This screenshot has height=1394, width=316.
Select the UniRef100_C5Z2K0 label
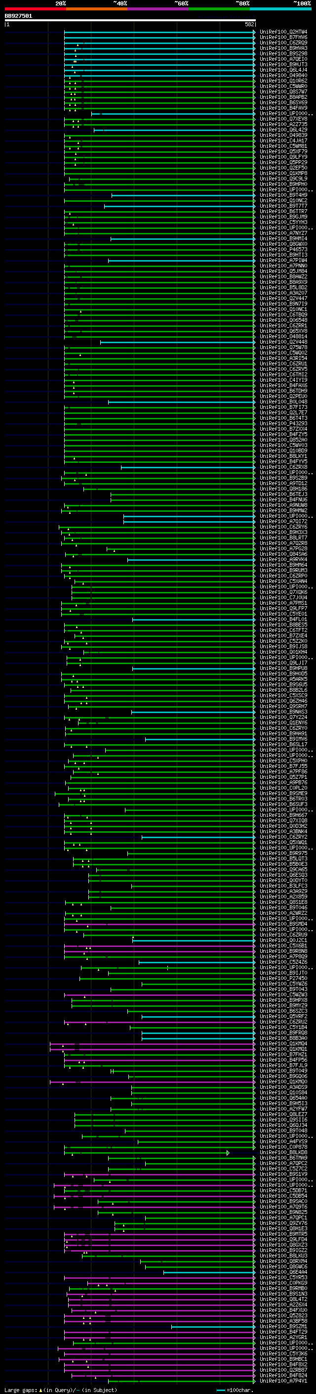(283, 641)
